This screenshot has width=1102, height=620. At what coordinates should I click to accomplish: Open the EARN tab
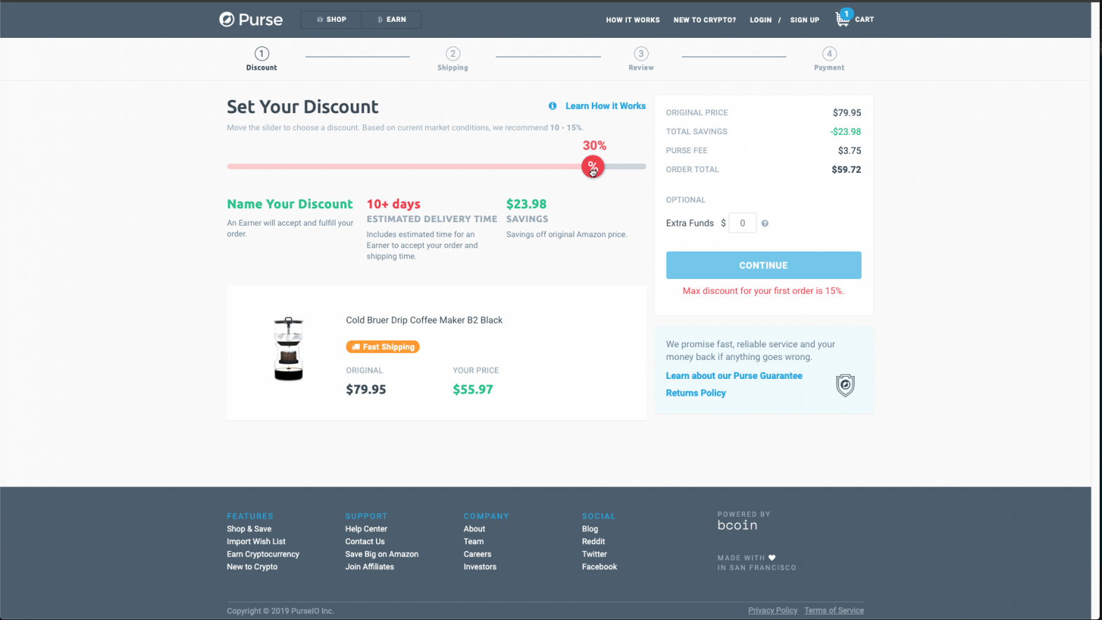coord(391,20)
